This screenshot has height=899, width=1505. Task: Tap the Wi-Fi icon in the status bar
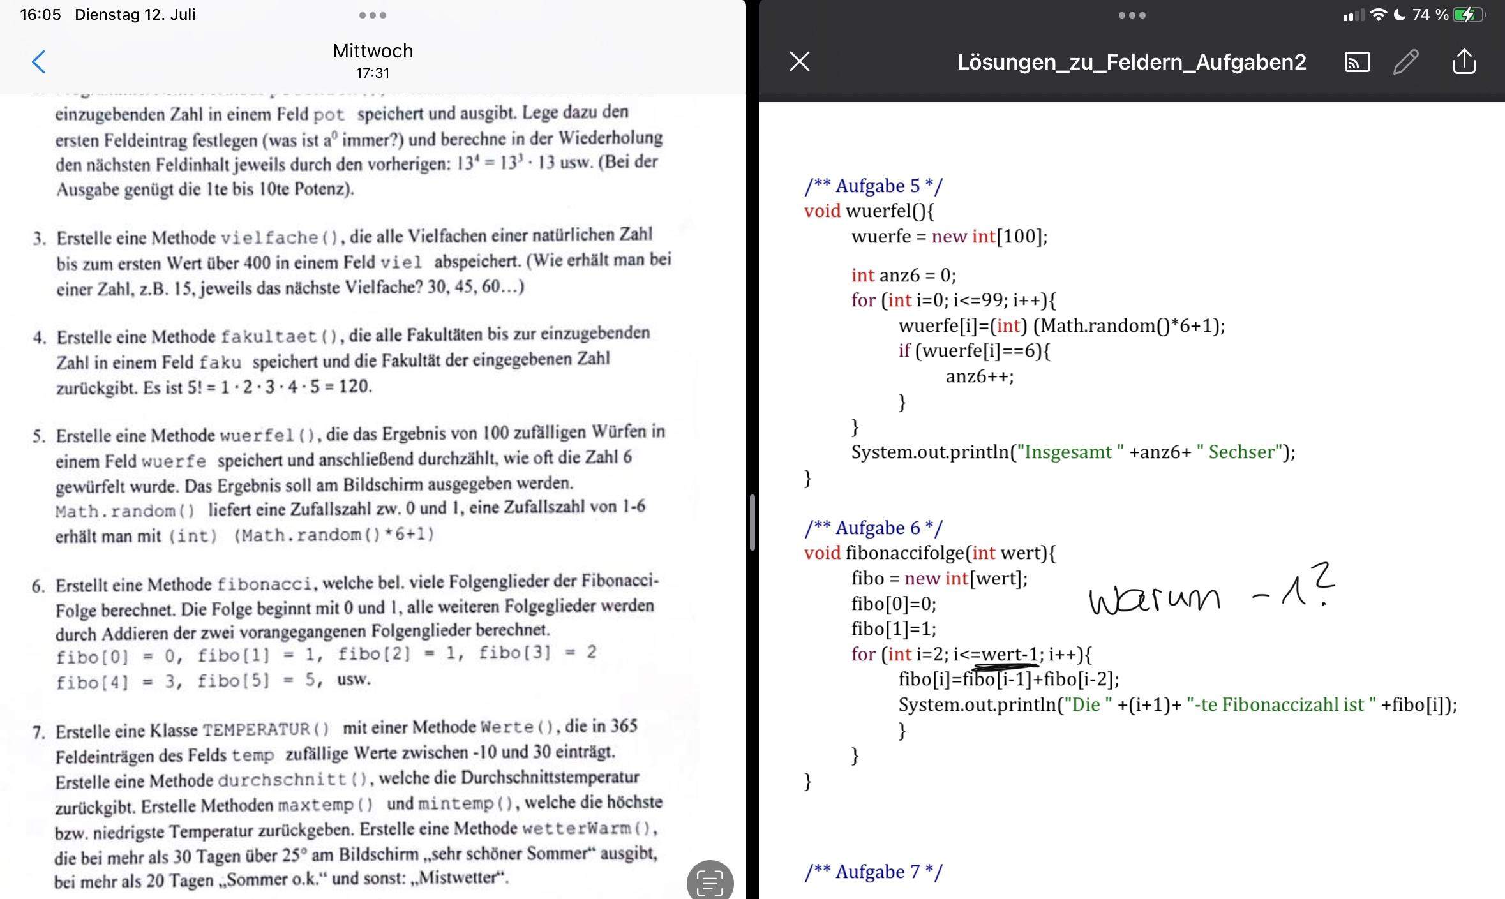[x=1379, y=14]
